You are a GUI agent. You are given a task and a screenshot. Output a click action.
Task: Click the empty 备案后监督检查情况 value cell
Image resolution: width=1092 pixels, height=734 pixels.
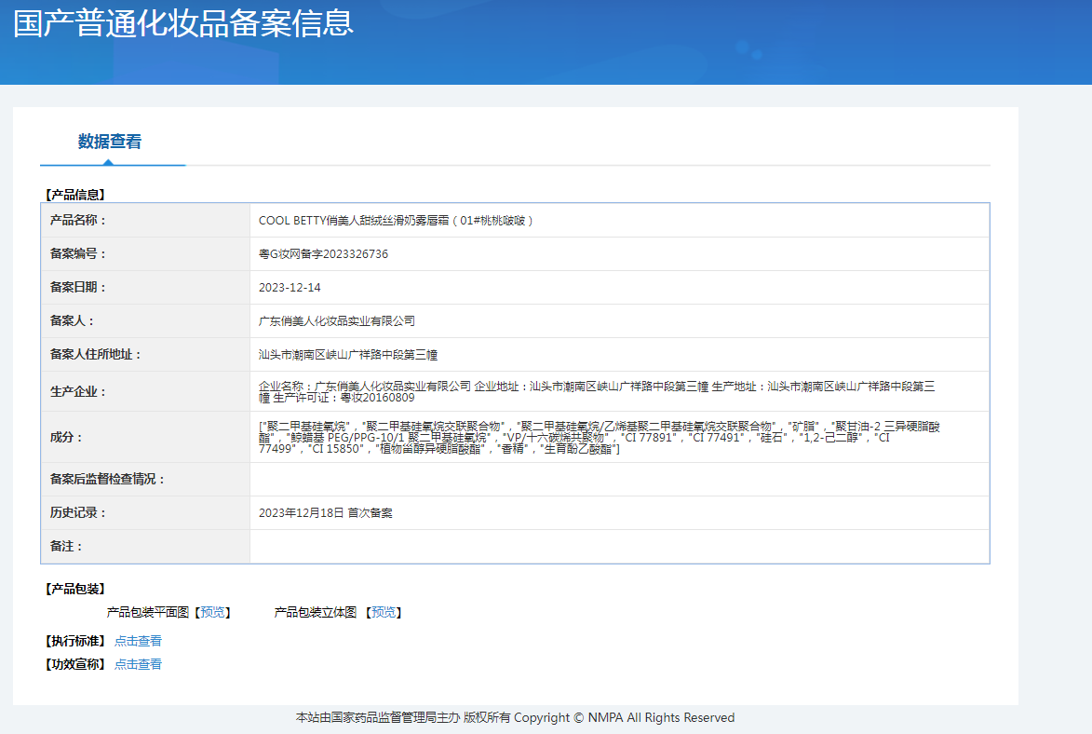(618, 480)
